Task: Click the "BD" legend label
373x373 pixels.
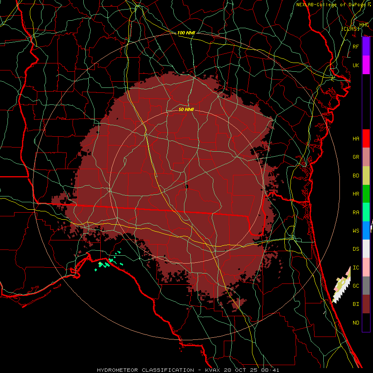Action: 356,176
